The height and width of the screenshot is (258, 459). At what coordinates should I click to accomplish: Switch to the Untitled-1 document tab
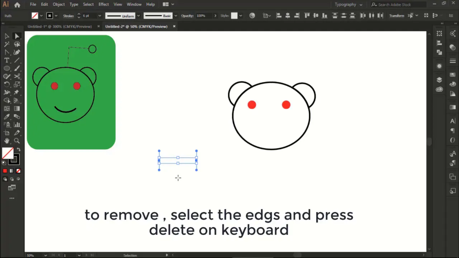pos(60,27)
